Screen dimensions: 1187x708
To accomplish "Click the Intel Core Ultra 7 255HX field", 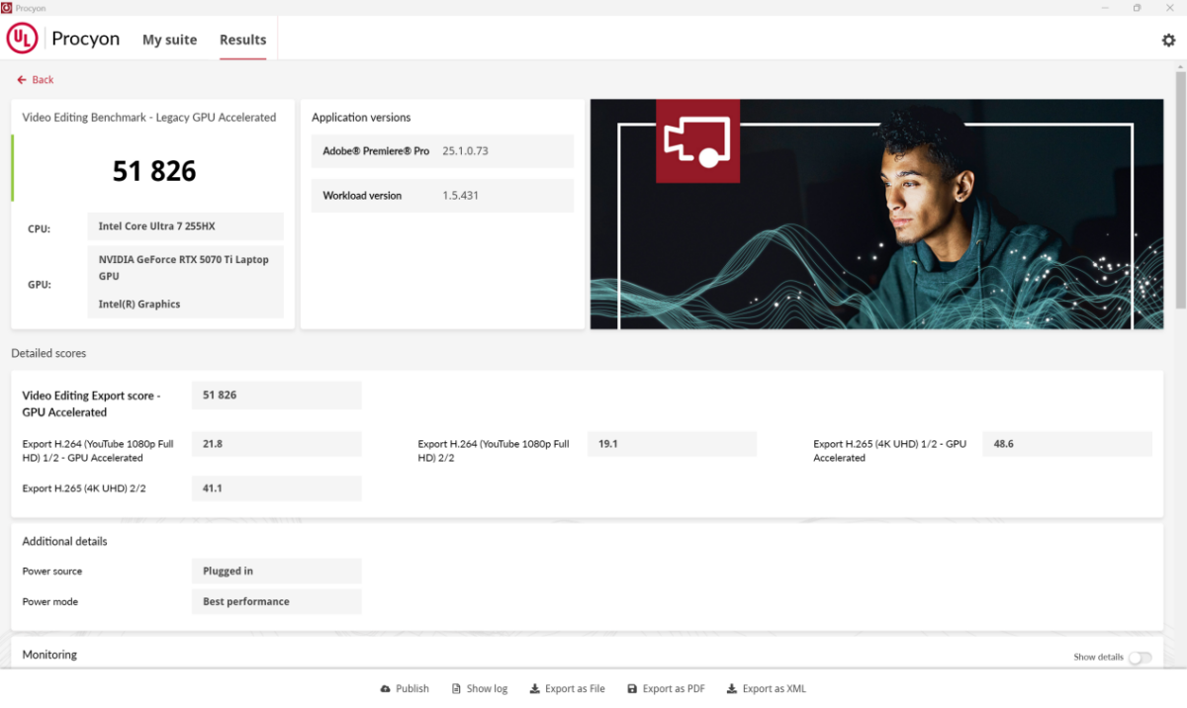I will [x=185, y=226].
